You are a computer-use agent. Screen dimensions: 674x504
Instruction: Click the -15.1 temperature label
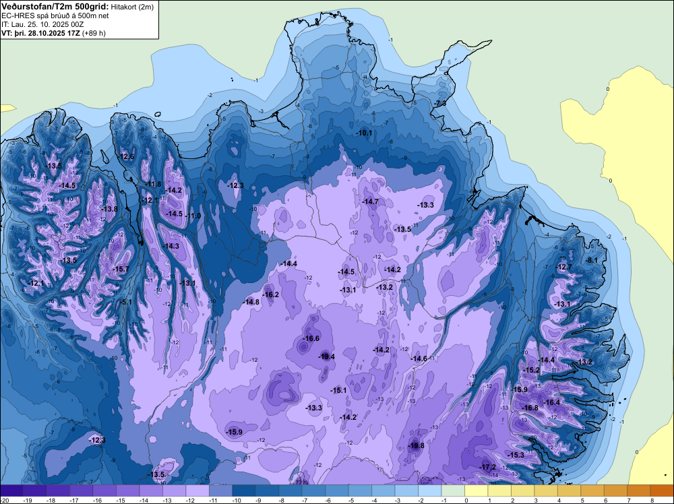point(338,391)
